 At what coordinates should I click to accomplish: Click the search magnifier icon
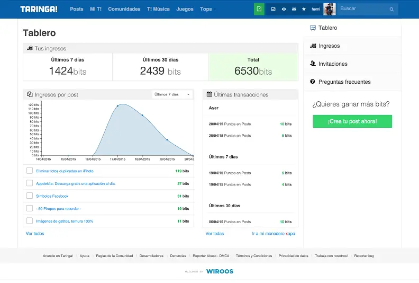click(391, 10)
